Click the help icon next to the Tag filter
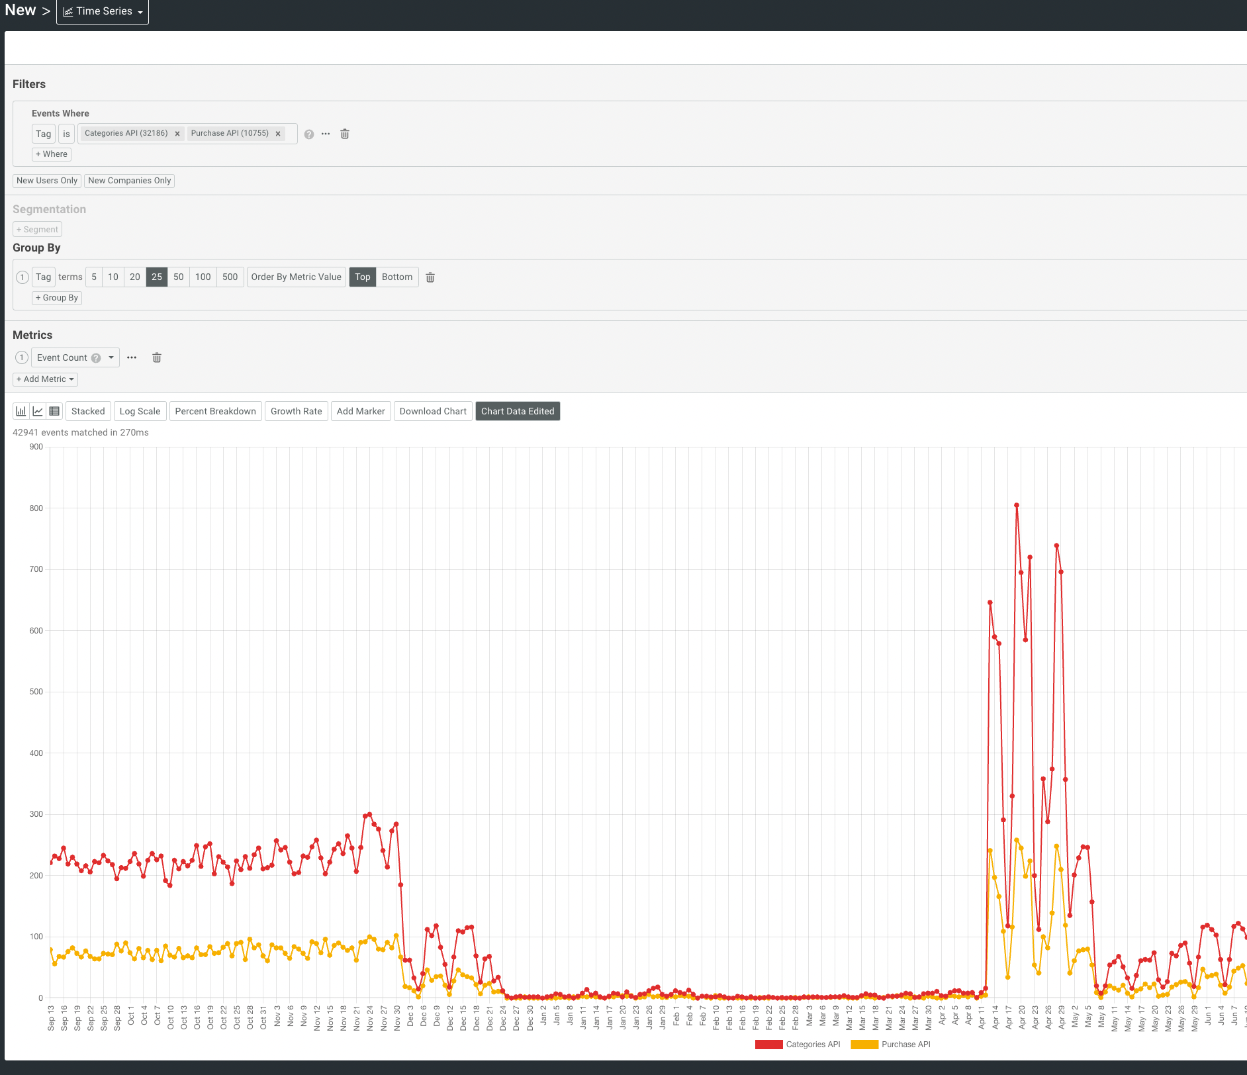The height and width of the screenshot is (1075, 1247). (309, 134)
